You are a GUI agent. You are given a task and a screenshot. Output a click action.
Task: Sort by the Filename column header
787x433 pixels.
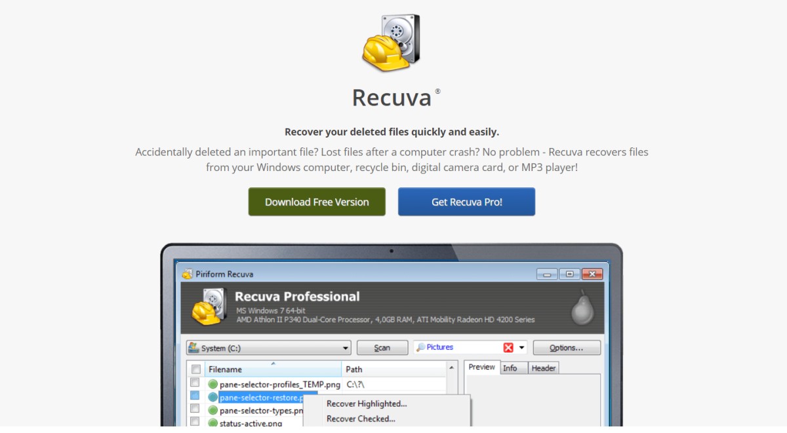pos(273,369)
